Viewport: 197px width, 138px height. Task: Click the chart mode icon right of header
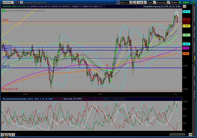185,7
